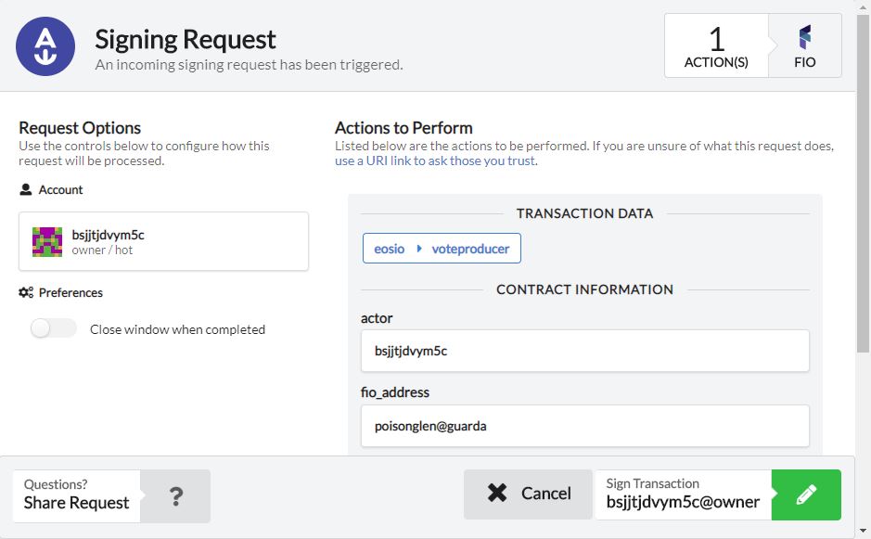Viewport: 871px width, 539px height.
Task: Click the FIO blockchain logo icon
Action: [804, 38]
